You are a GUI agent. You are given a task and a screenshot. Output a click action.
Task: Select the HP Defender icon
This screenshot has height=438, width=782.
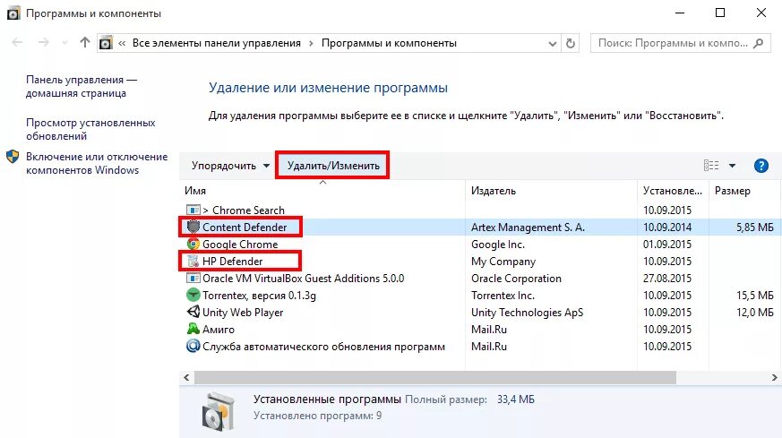click(x=193, y=261)
